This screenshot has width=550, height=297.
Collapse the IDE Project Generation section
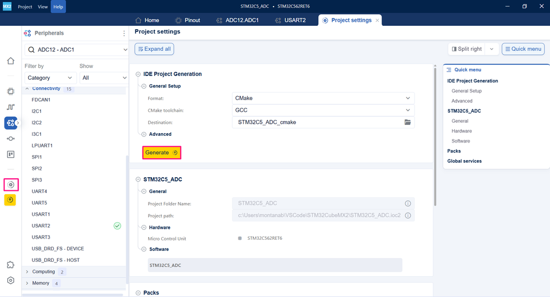coord(138,74)
